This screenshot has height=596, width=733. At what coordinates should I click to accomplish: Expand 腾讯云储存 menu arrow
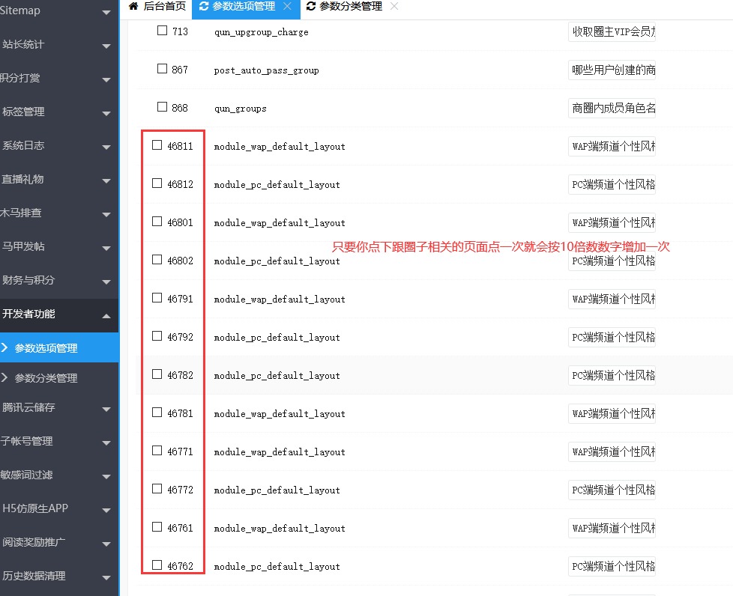pyautogui.click(x=106, y=409)
